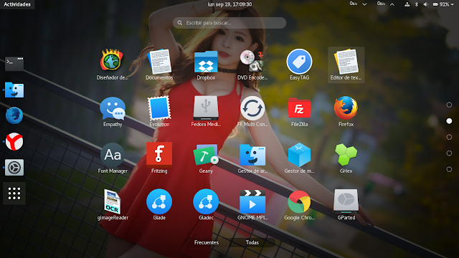This screenshot has height=258, width=459.
Task: Open network status icon in top bar
Action: click(x=407, y=4)
